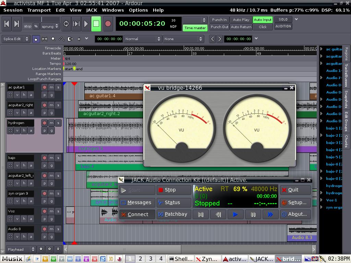This screenshot has width=351, height=263.
Task: Open the Splice Edit mode dropdown
Action: (16, 39)
